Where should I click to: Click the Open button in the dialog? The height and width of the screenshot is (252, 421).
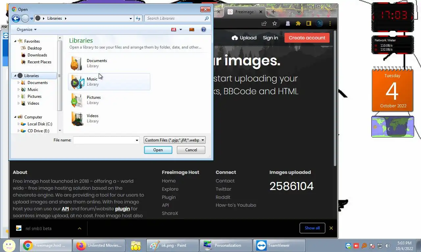(x=158, y=150)
